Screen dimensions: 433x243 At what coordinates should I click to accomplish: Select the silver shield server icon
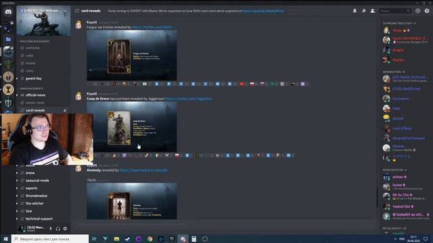pos(8,103)
